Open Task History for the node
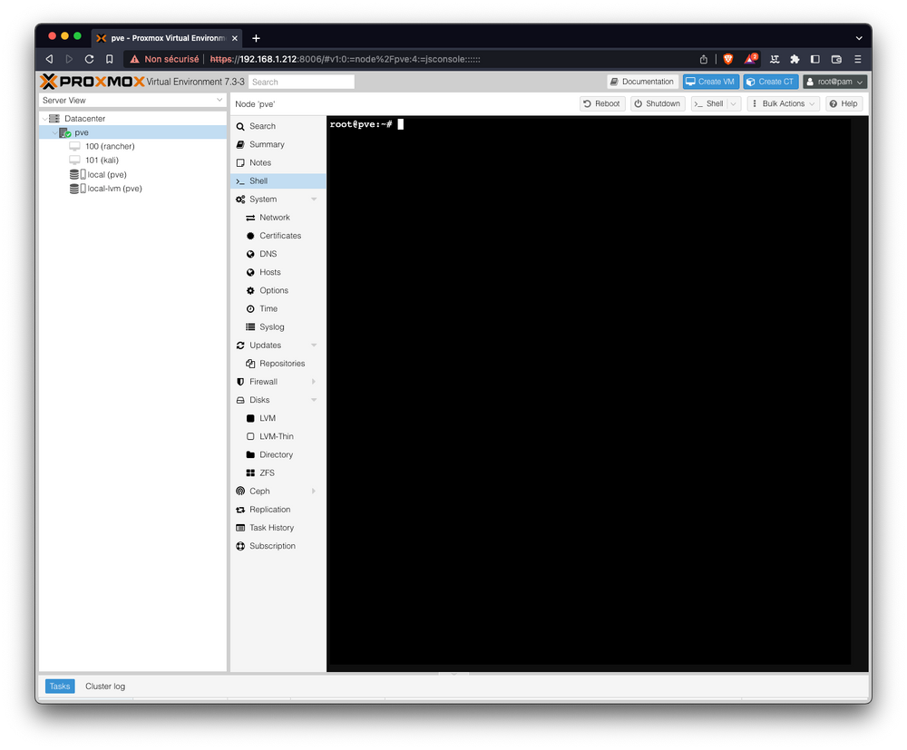The width and height of the screenshot is (907, 750). (274, 527)
